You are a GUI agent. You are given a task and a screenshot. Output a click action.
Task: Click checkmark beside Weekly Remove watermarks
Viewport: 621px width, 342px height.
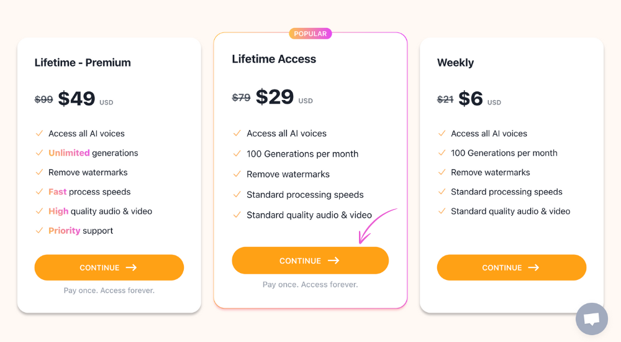click(442, 172)
